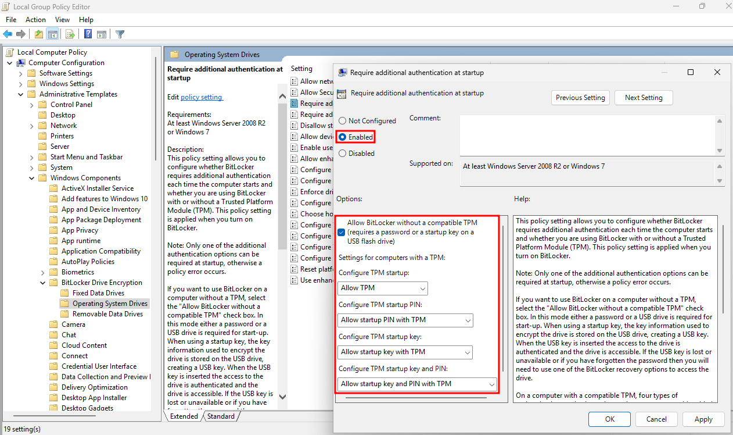Click inside the Comment text box
The width and height of the screenshot is (733, 435).
(587, 135)
